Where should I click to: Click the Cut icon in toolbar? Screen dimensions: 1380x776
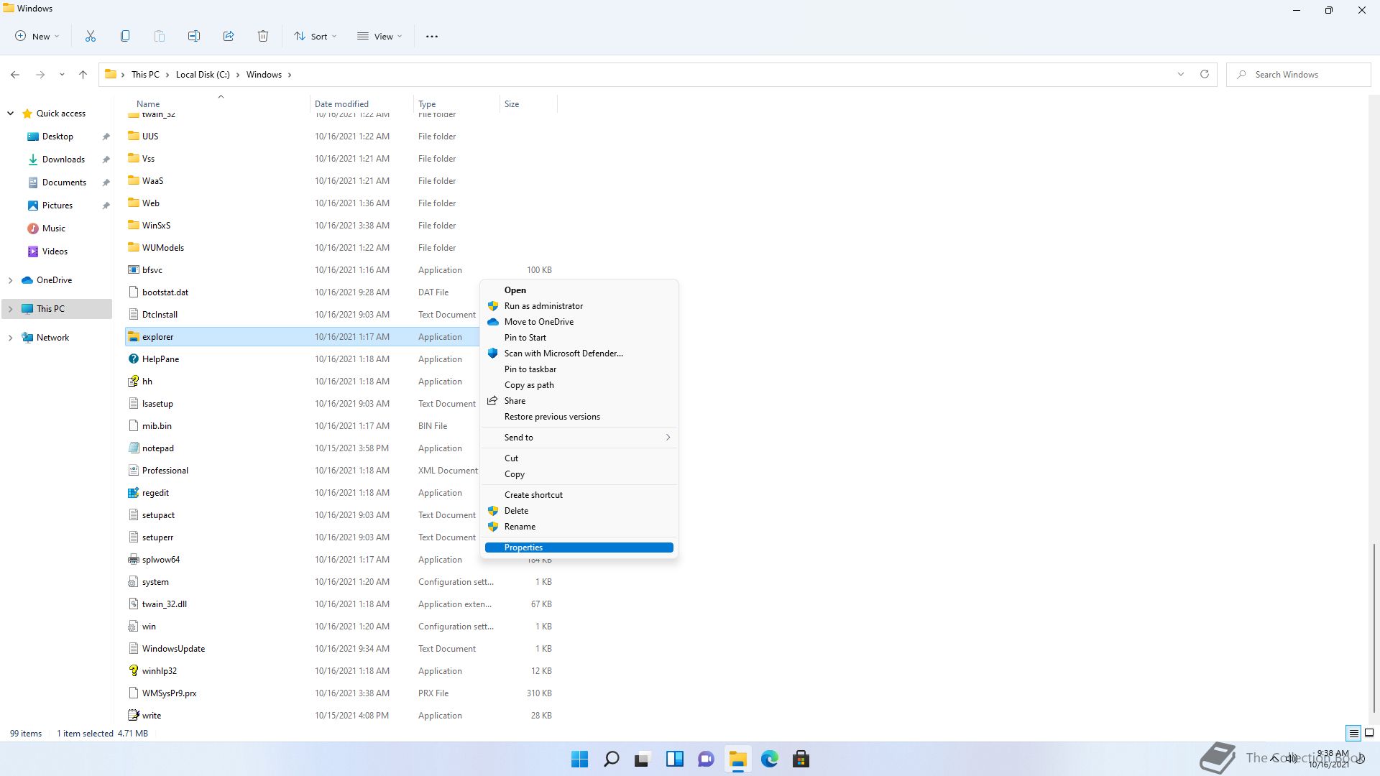tap(91, 36)
